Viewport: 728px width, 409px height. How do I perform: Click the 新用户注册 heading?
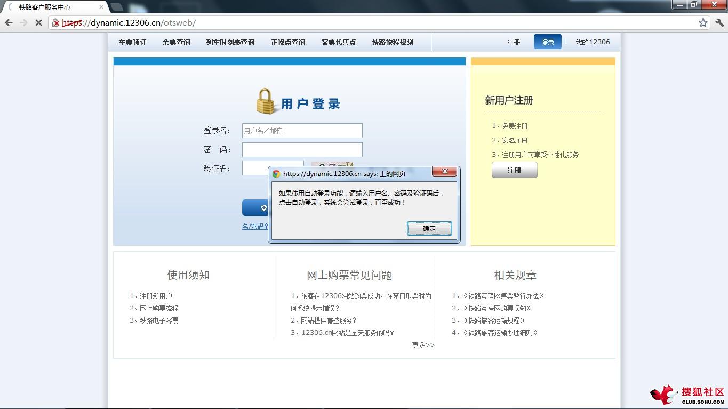[509, 100]
